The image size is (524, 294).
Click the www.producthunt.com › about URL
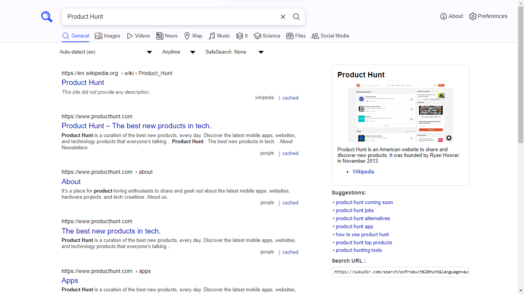pos(107,172)
